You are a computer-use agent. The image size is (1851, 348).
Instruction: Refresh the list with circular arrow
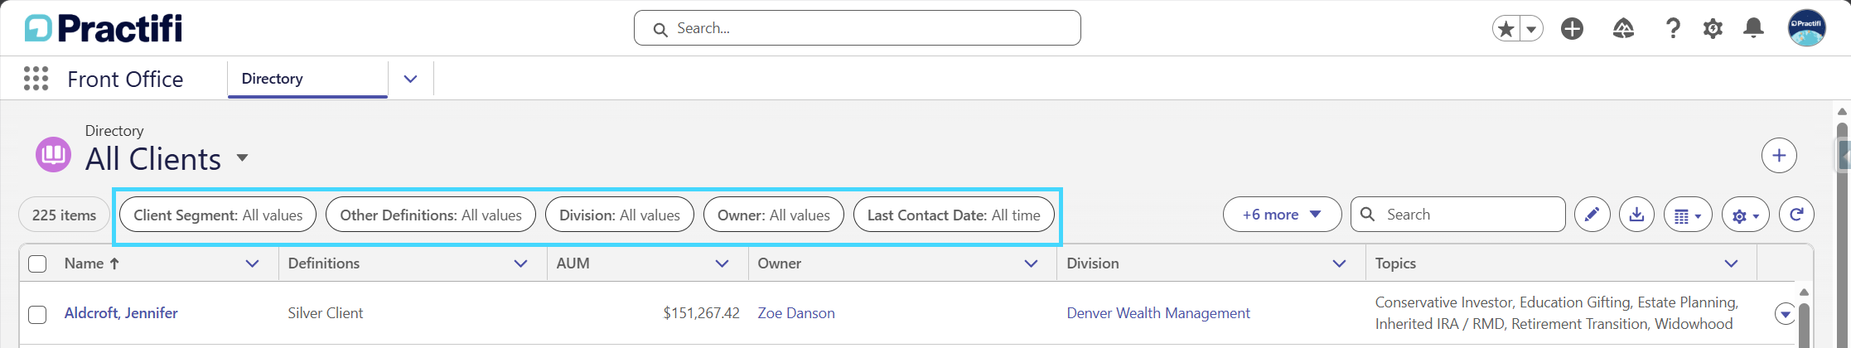pos(1796,215)
